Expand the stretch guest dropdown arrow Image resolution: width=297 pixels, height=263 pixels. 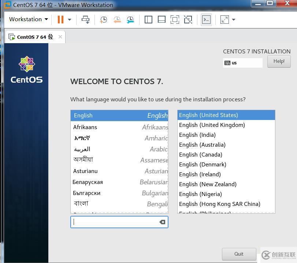234,19
